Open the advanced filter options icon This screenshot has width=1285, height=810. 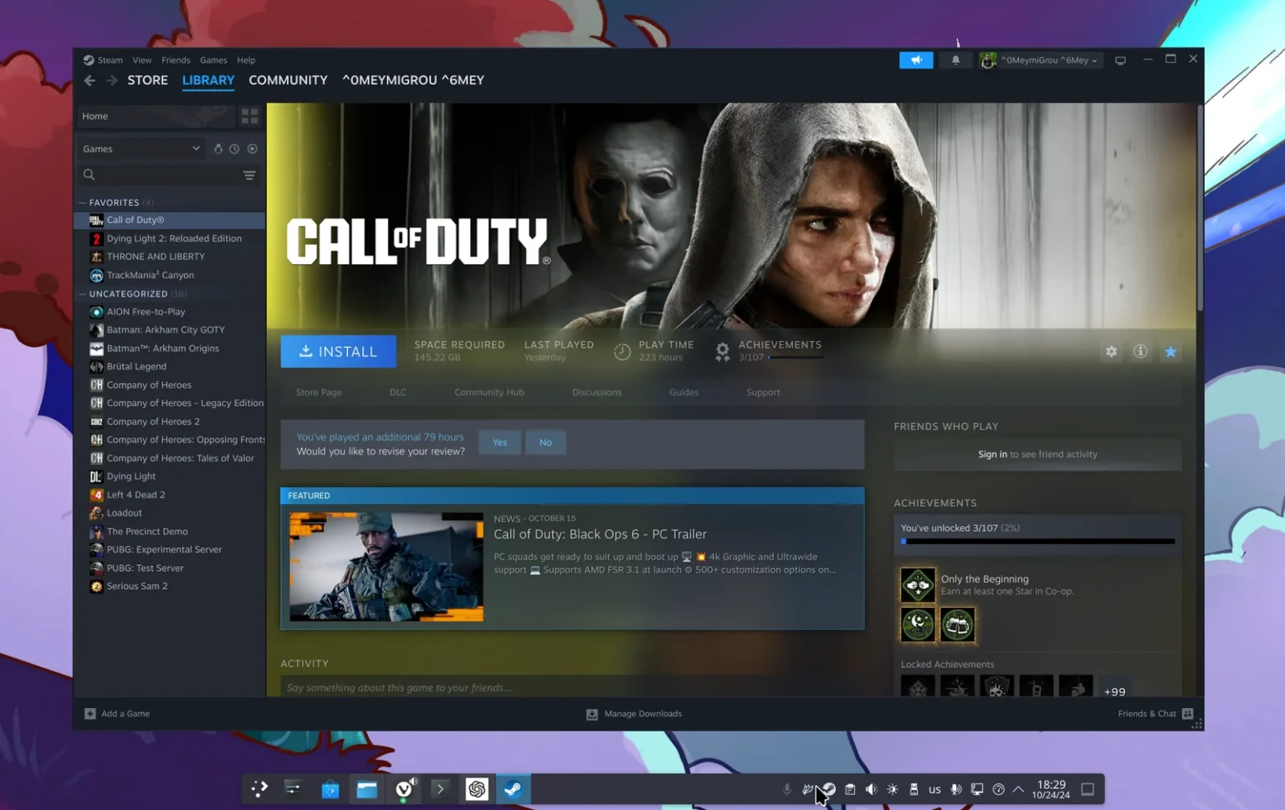[249, 176]
